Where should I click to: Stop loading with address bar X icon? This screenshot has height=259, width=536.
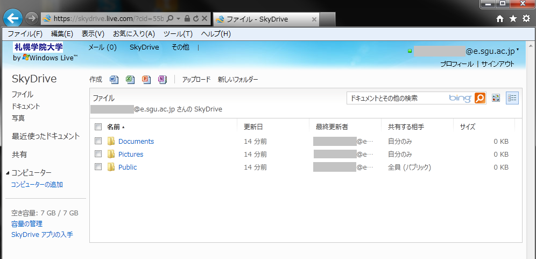[x=204, y=18]
